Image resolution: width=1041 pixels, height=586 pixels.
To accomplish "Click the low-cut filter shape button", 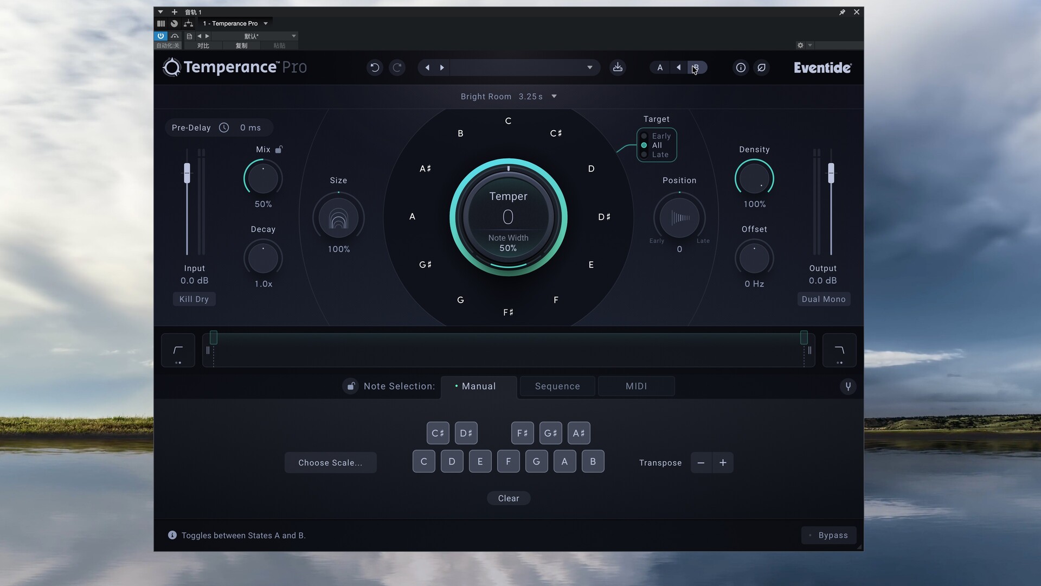I will tap(178, 351).
